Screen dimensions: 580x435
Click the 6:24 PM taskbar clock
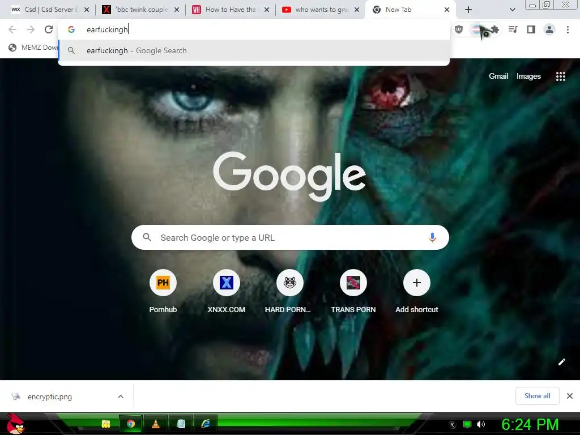(x=530, y=424)
